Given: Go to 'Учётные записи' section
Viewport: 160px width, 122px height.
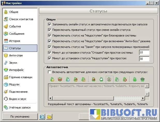Looking at the screenshot, I should (x=20, y=107).
